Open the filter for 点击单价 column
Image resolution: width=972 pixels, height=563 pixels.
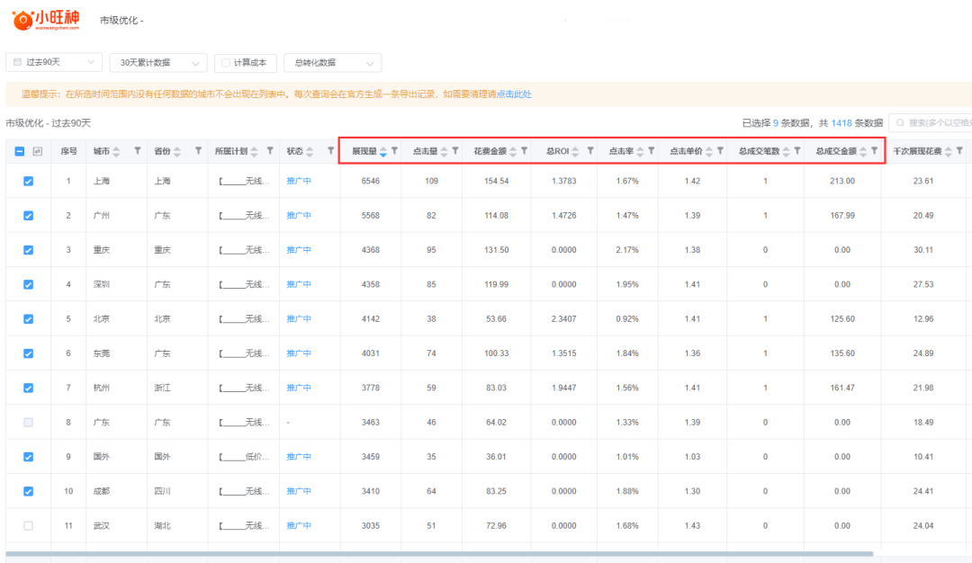[x=720, y=150]
